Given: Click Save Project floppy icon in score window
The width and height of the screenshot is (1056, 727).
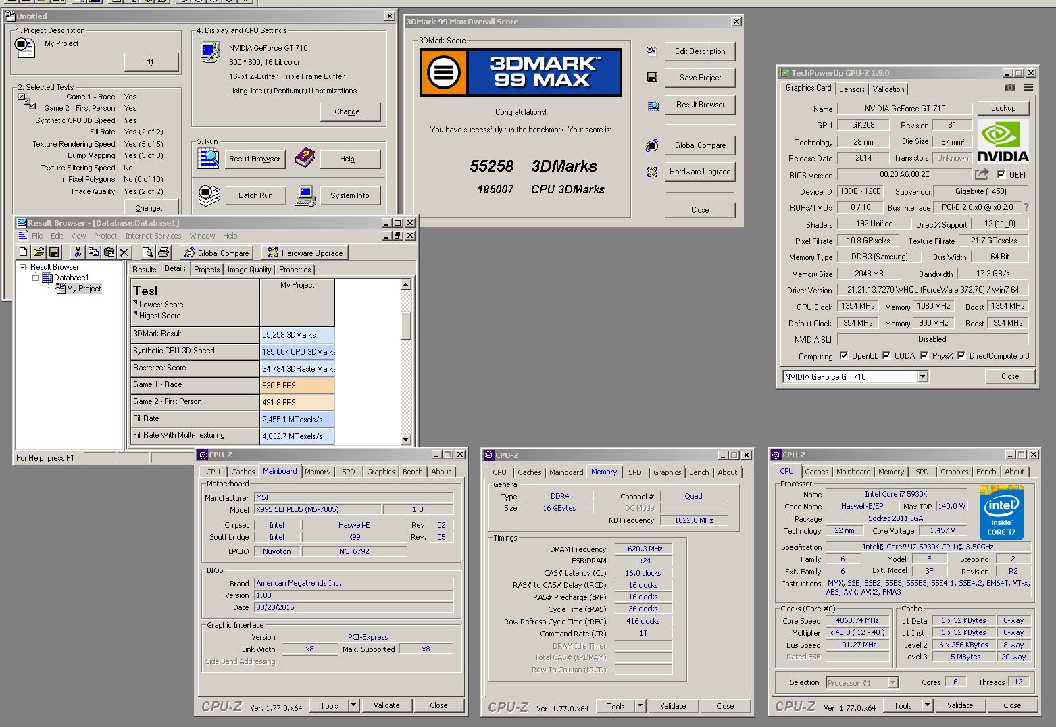Looking at the screenshot, I should click(652, 78).
